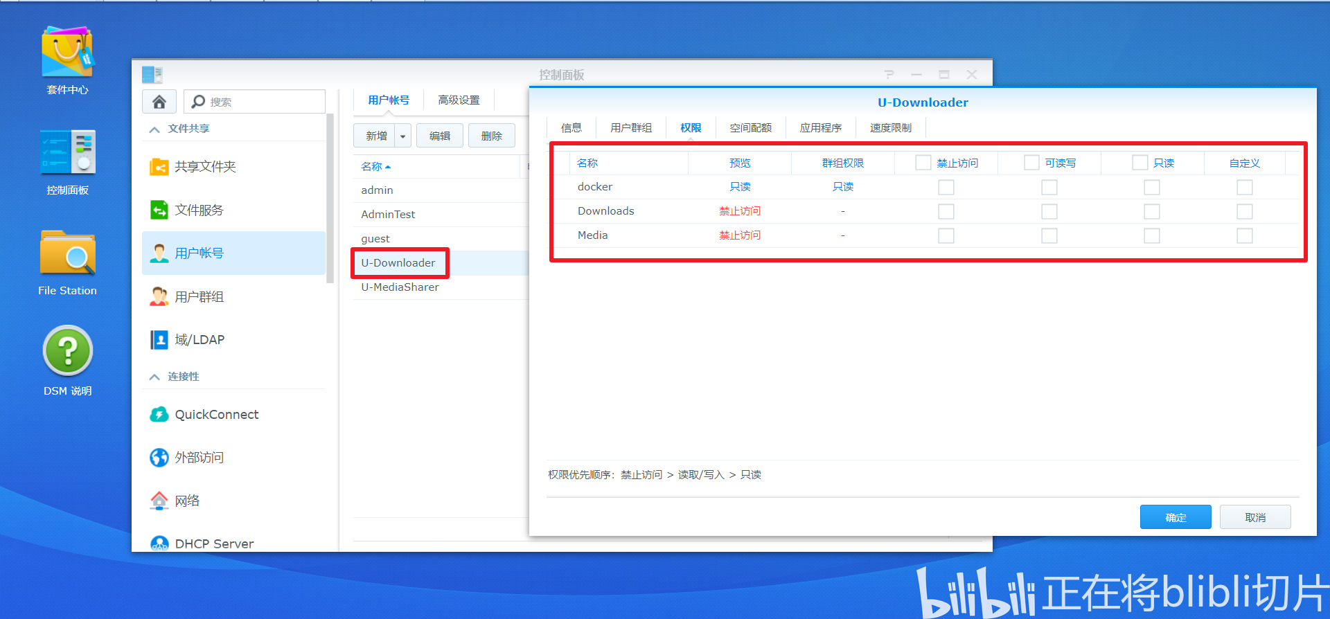Image resolution: width=1330 pixels, height=619 pixels.
Task: Click the Control Panel window title icon
Action: [x=152, y=74]
